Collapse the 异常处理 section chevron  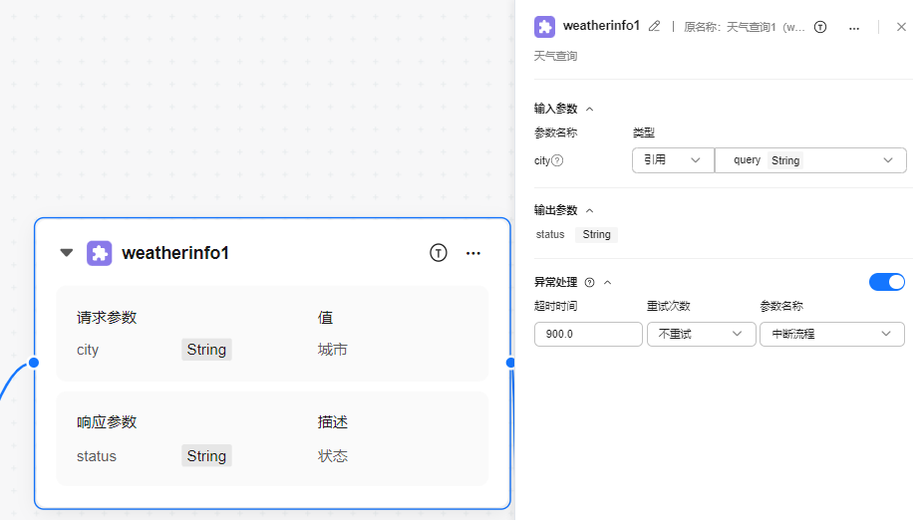point(607,282)
